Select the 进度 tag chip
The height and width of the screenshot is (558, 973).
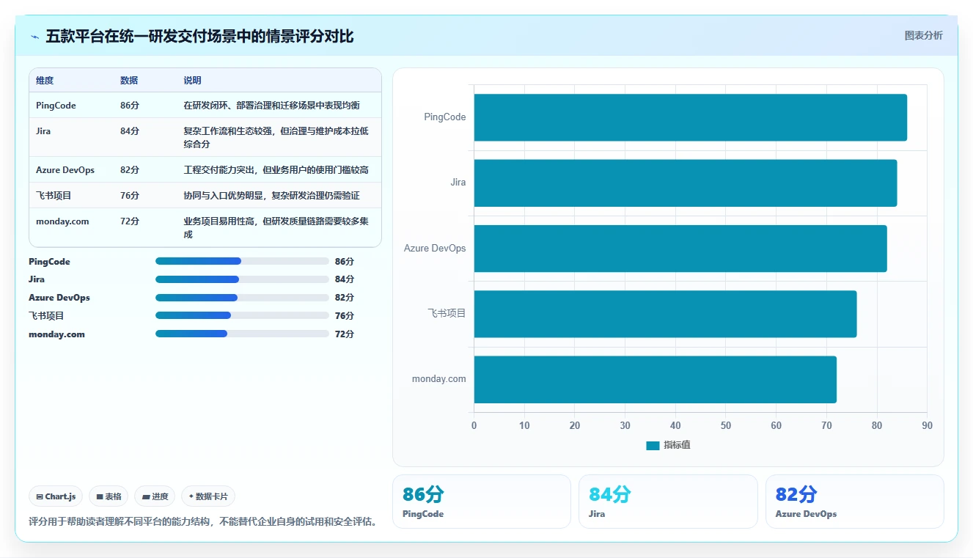[155, 496]
